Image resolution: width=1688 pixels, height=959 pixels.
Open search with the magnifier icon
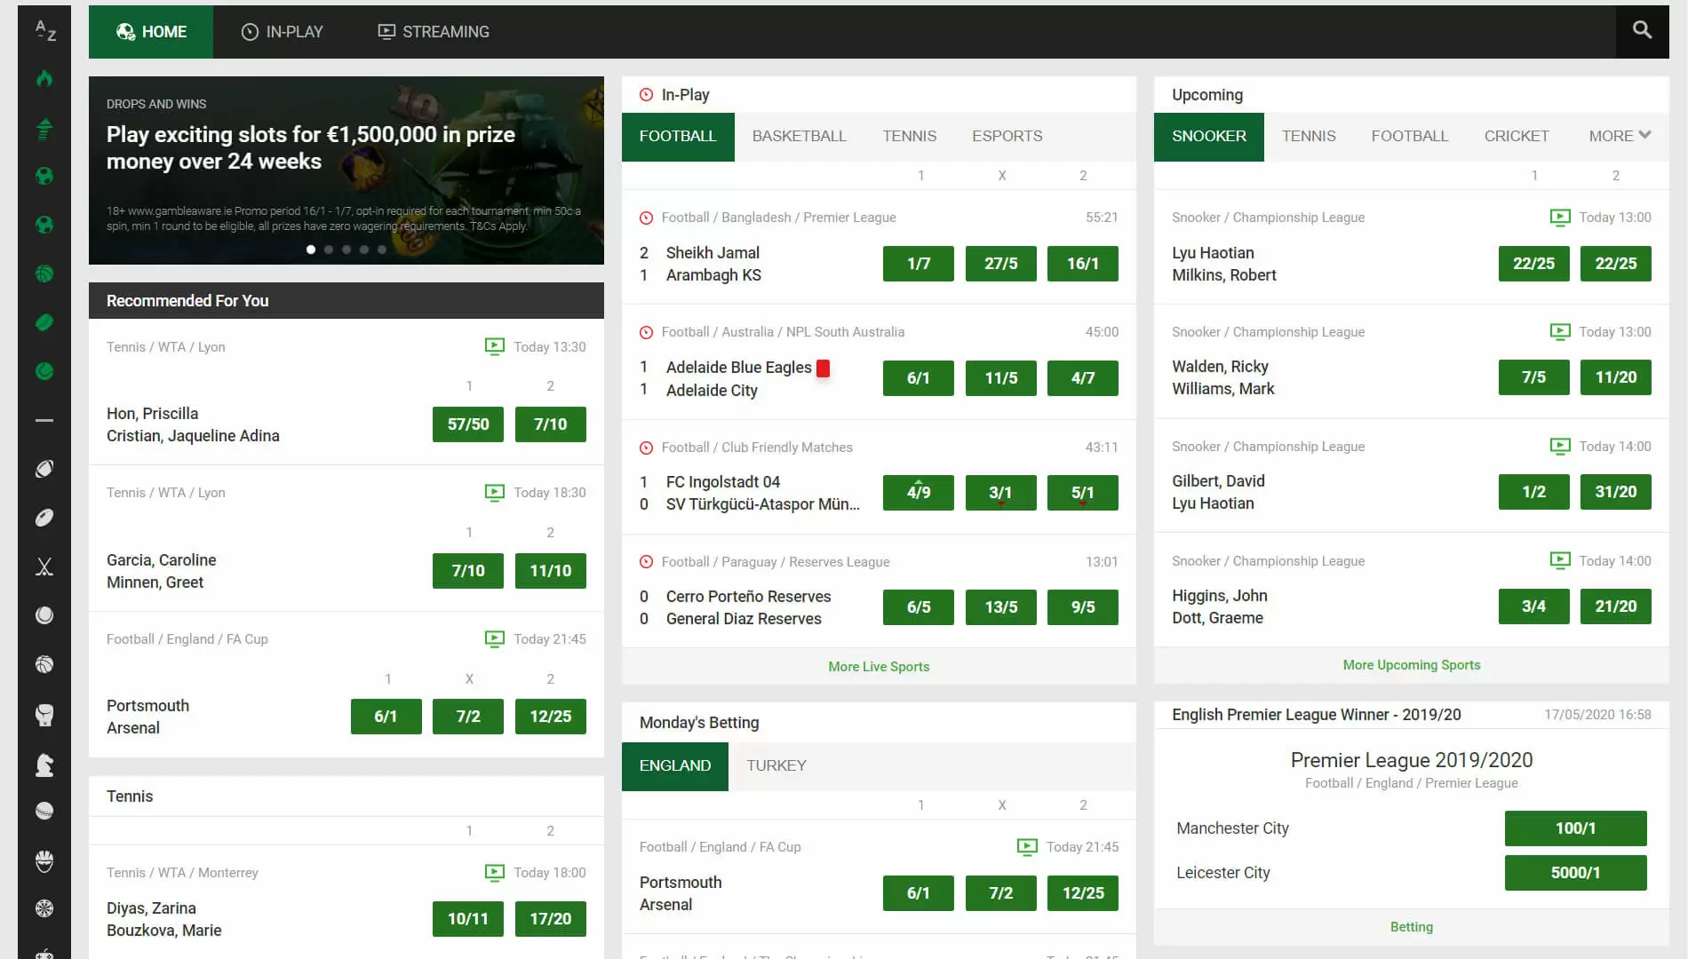[x=1642, y=31]
